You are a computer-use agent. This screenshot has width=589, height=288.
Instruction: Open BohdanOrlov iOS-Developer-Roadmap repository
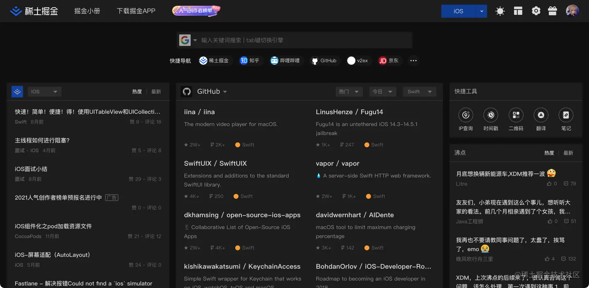373,267
